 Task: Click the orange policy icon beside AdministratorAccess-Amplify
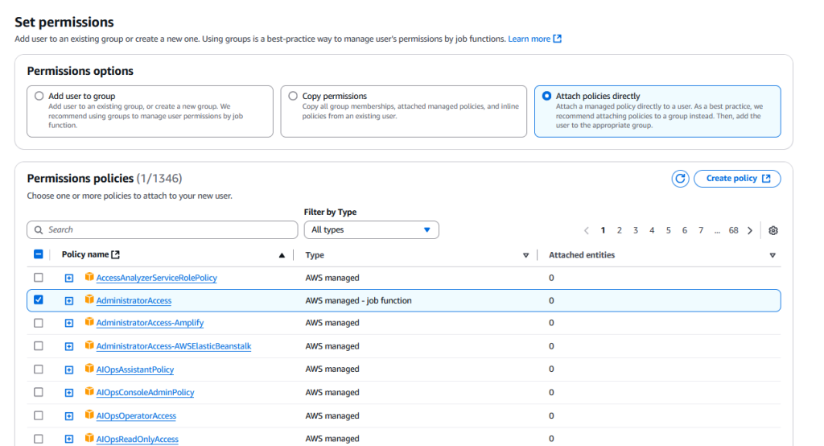click(x=89, y=322)
